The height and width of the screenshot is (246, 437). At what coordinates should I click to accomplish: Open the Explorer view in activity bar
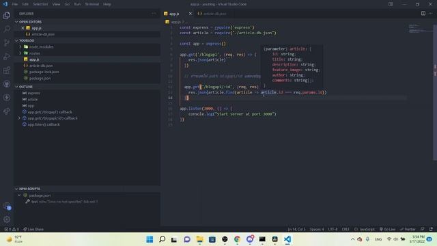pyautogui.click(x=7, y=15)
